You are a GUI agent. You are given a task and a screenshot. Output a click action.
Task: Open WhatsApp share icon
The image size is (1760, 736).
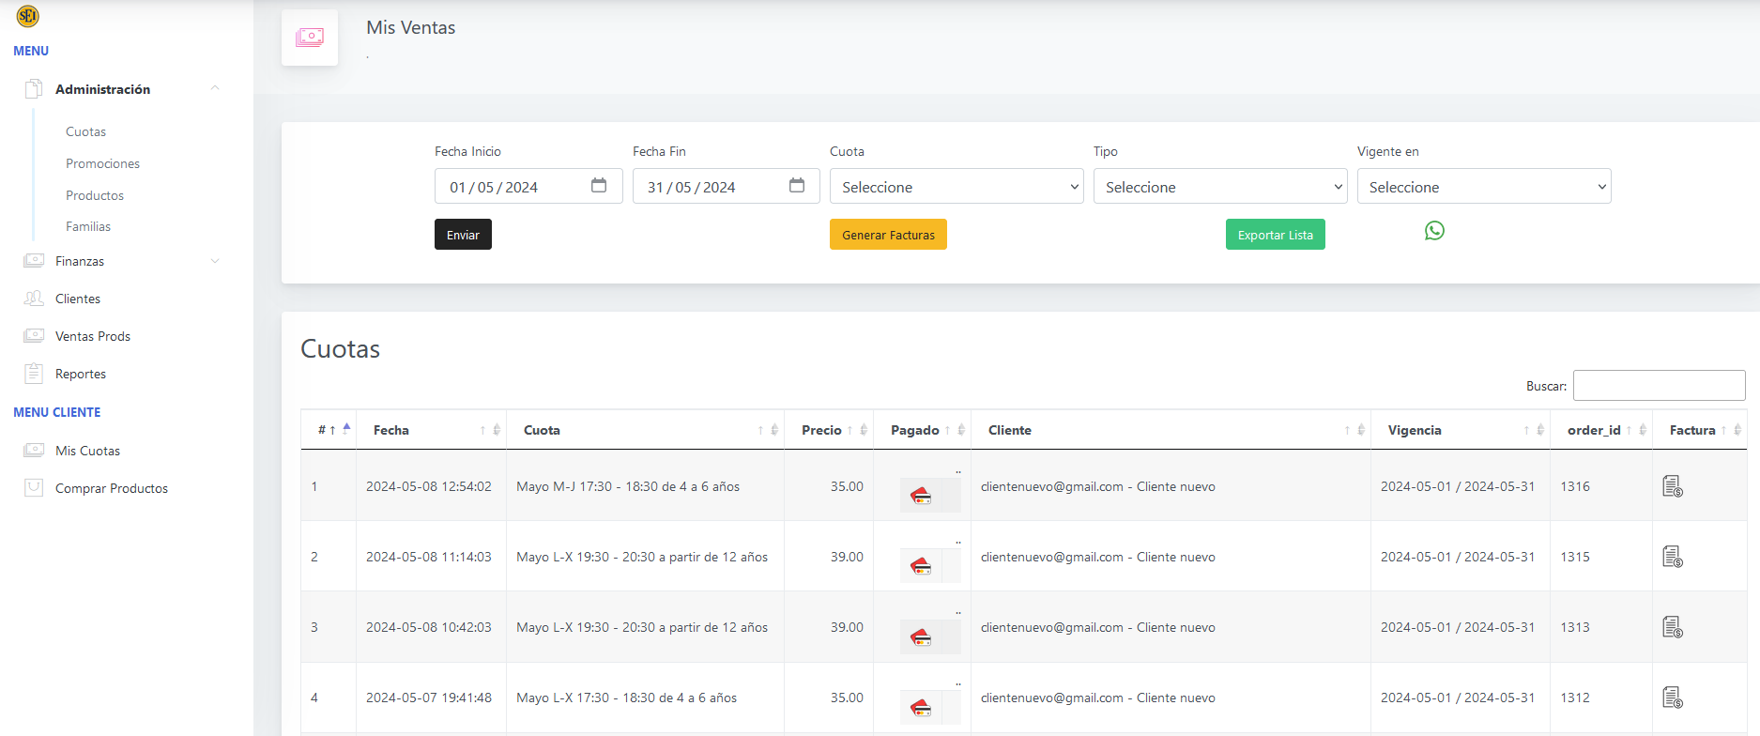tap(1434, 231)
